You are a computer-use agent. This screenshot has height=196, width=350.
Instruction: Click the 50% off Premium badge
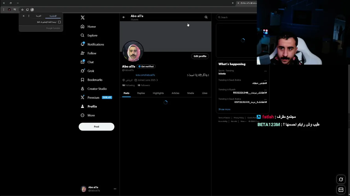107,97
